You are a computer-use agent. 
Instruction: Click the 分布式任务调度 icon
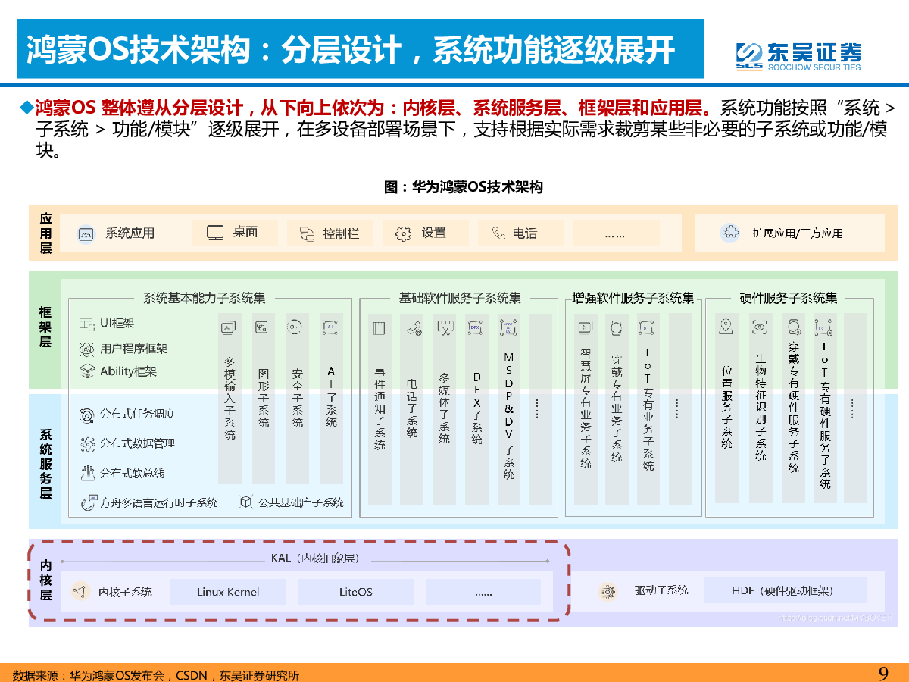tap(86, 415)
